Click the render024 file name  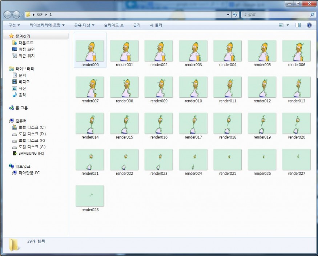tap(193, 173)
